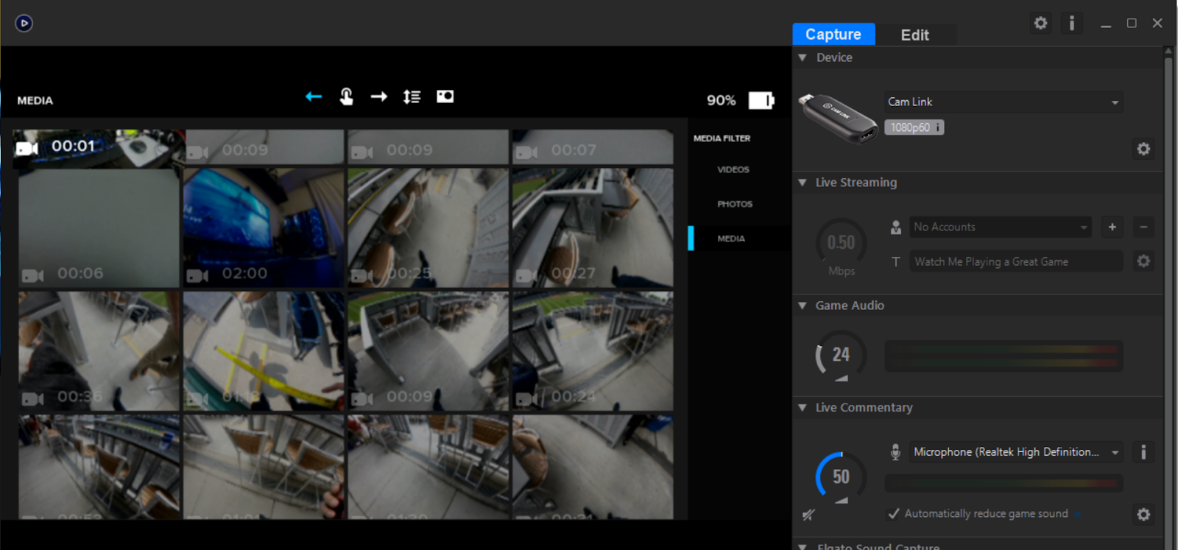Toggle Automatically reduce game sound checkbox
1178x550 pixels.
[x=894, y=514]
